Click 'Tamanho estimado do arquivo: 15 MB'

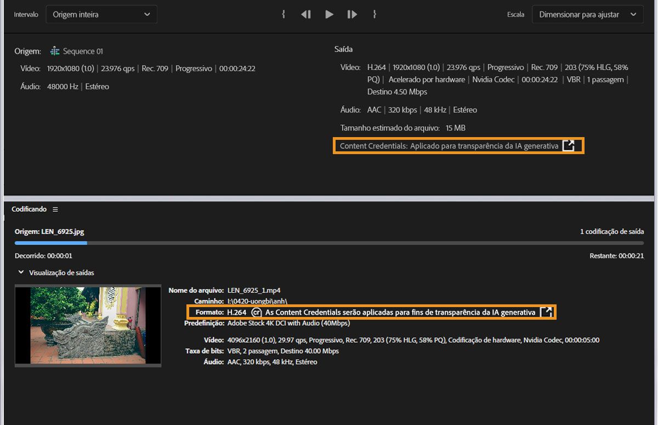coord(403,128)
